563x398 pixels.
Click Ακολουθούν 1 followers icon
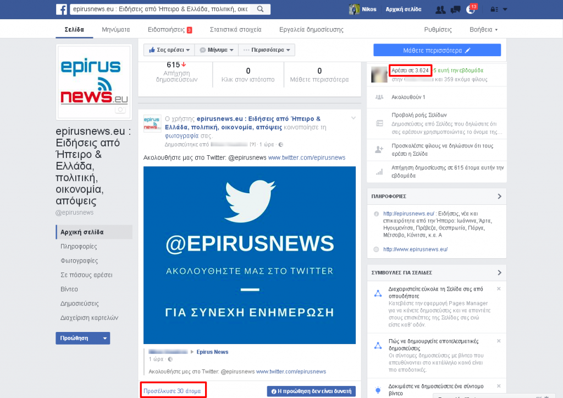(x=379, y=97)
